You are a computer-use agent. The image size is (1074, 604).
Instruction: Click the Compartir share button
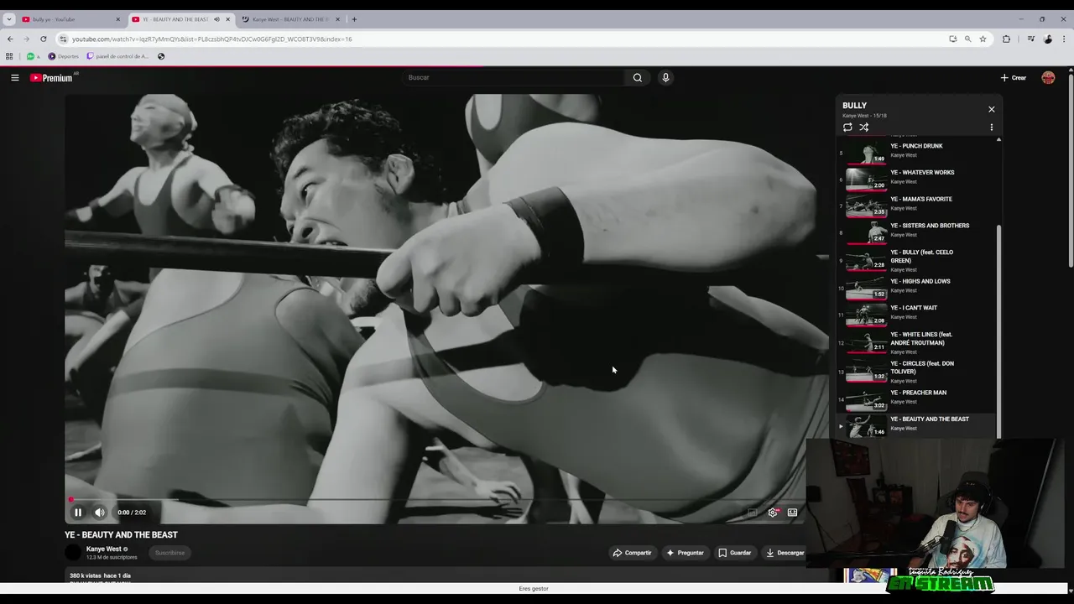point(632,553)
